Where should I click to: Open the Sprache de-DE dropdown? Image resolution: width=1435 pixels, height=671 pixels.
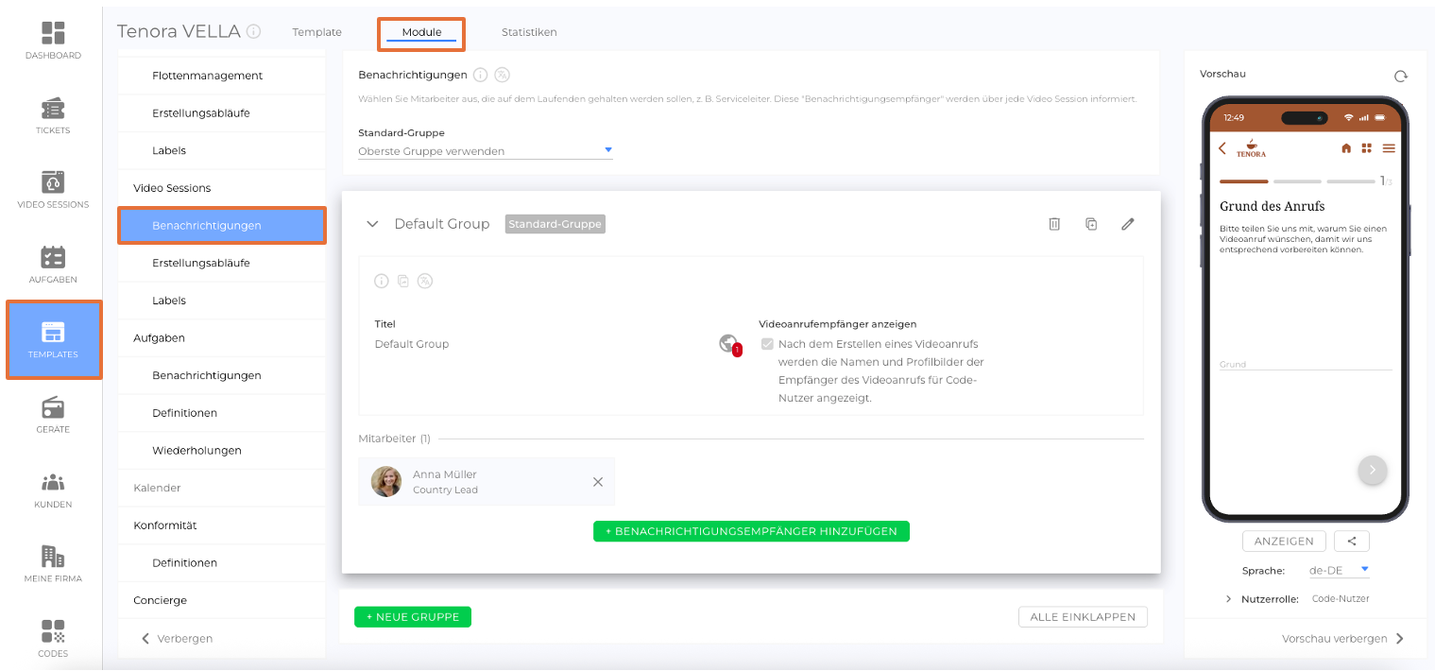click(x=1339, y=570)
